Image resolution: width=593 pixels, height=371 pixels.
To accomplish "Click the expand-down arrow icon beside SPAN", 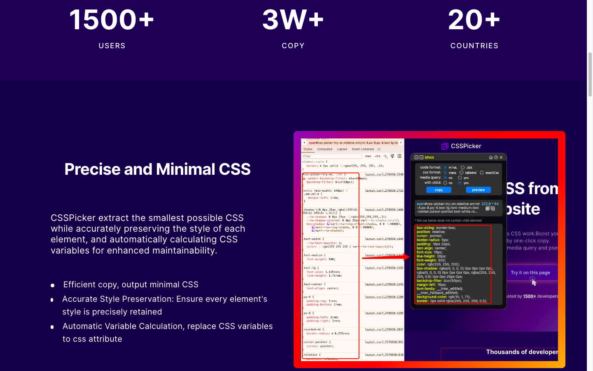I will tap(421, 157).
